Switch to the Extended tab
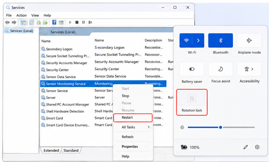Screen dimensions: 269x162 [51, 151]
